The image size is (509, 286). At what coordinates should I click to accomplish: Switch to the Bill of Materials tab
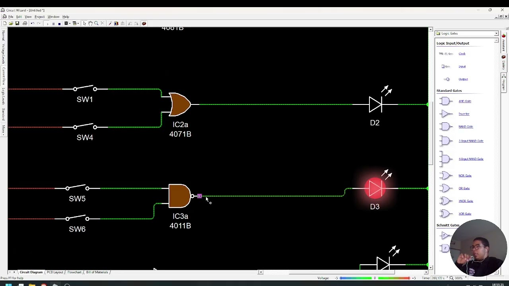[x=97, y=272]
